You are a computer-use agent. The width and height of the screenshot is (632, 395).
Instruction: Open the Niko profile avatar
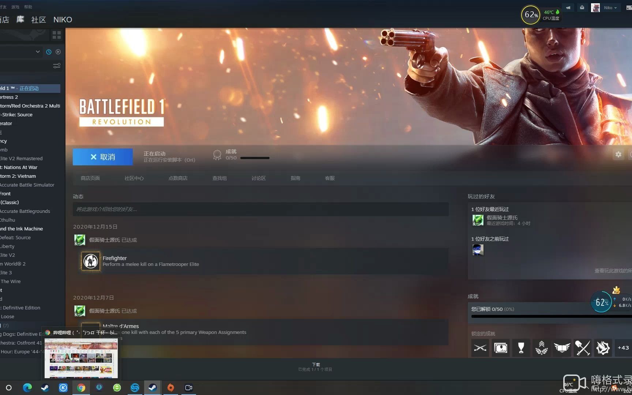tap(595, 8)
